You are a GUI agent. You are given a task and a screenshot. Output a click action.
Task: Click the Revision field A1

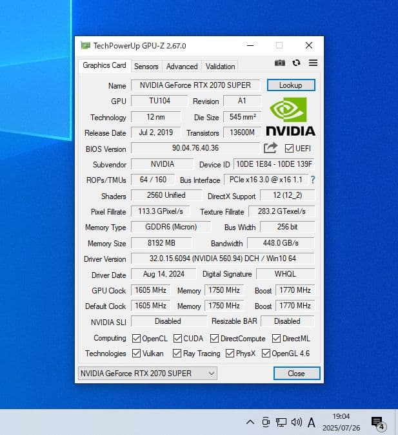pos(242,101)
